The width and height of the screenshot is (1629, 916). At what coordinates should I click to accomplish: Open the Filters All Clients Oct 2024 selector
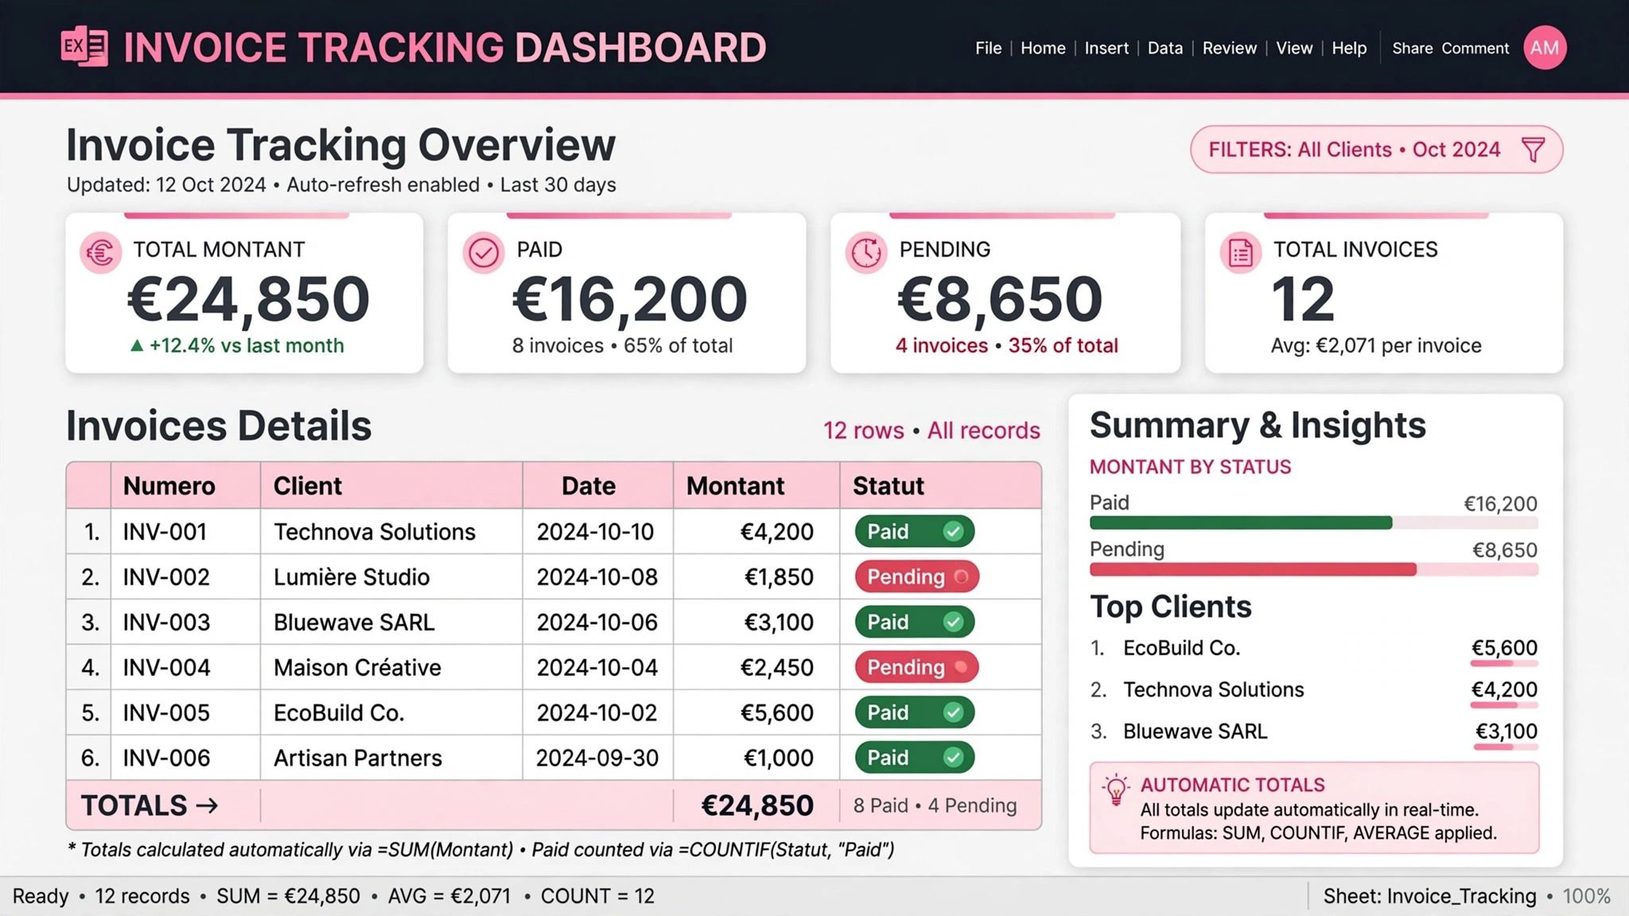click(x=1377, y=149)
